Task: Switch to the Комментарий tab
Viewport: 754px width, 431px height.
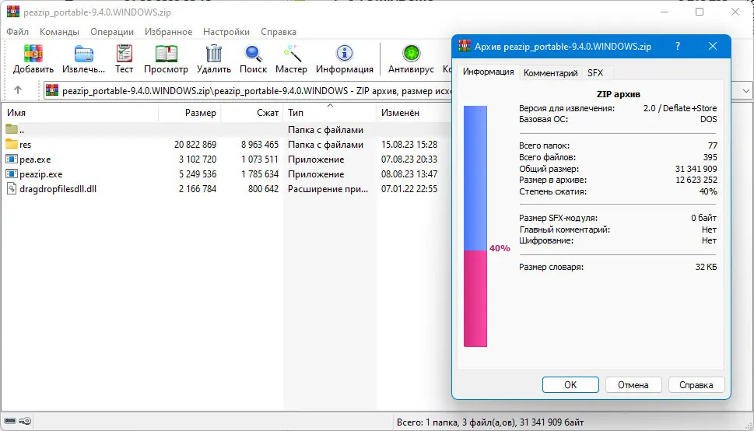Action: click(551, 73)
